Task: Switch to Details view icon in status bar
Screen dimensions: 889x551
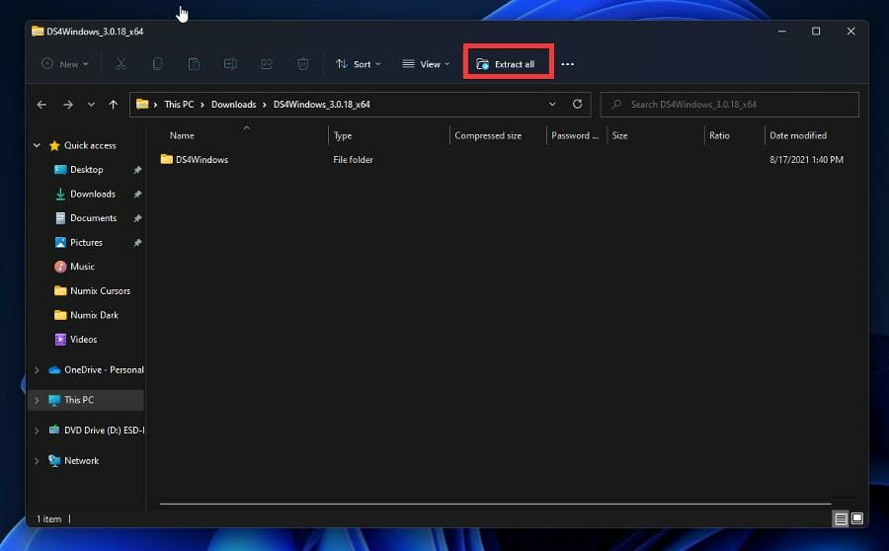Action: pyautogui.click(x=841, y=518)
